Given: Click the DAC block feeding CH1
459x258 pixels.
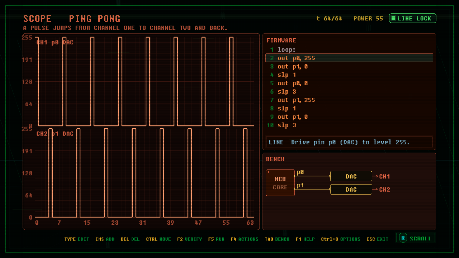Looking at the screenshot, I should pos(351,176).
